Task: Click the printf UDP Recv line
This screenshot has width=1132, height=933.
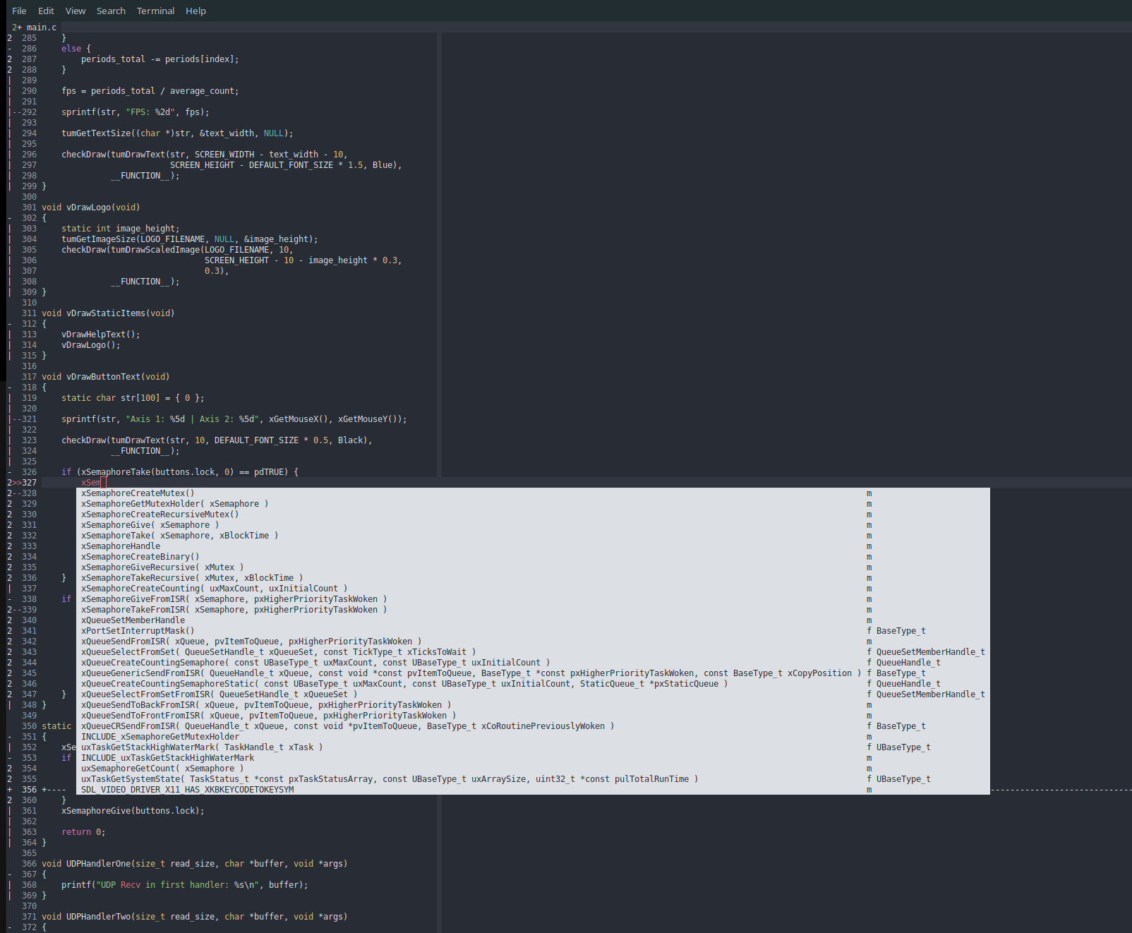Action: (185, 885)
